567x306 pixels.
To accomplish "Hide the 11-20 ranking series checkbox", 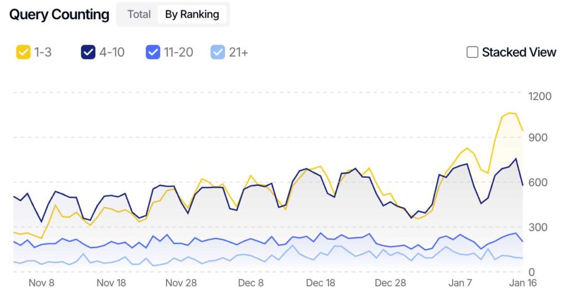I will pos(153,52).
